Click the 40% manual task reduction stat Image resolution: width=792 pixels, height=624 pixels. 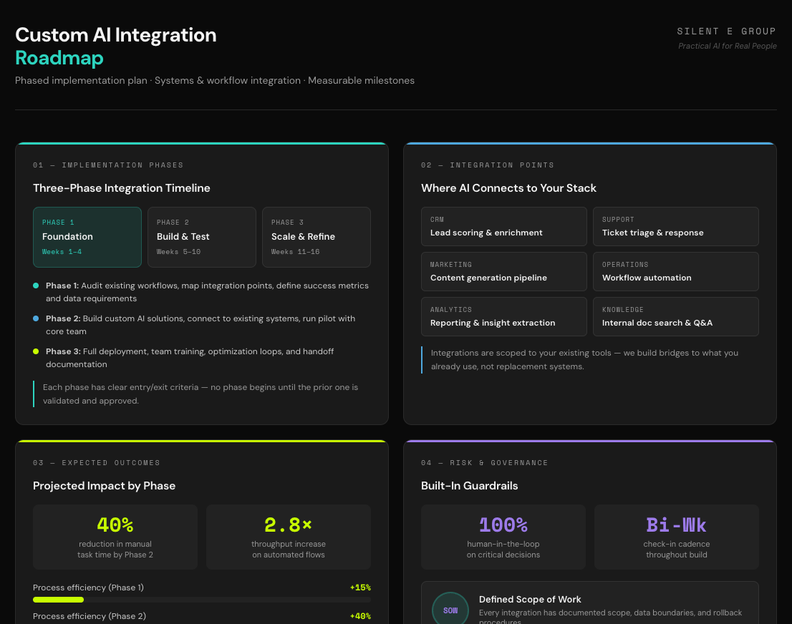pos(115,537)
